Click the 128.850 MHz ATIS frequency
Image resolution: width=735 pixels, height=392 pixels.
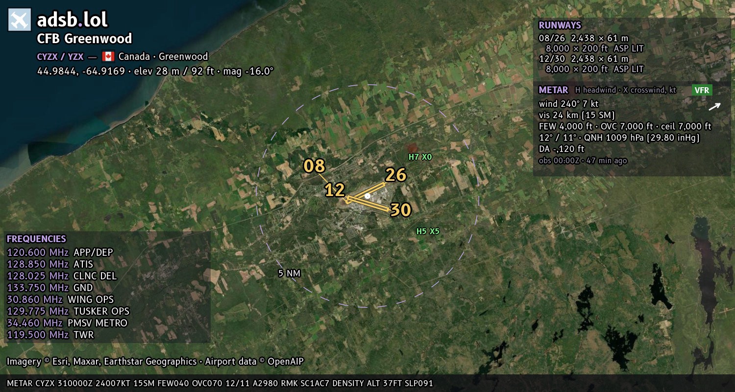point(50,265)
